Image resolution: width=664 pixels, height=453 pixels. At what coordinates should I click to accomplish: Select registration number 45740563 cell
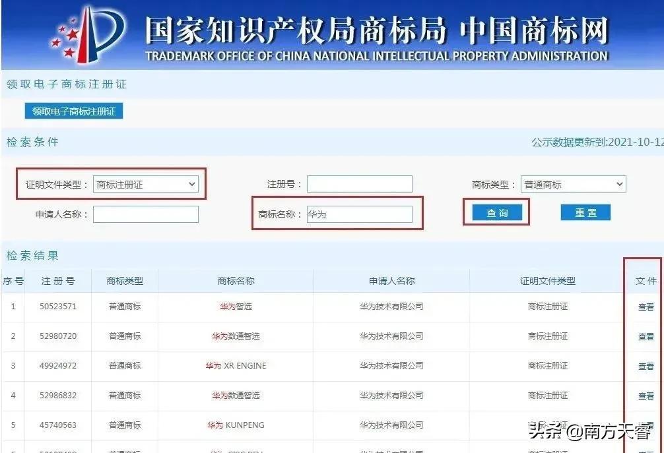coord(58,425)
